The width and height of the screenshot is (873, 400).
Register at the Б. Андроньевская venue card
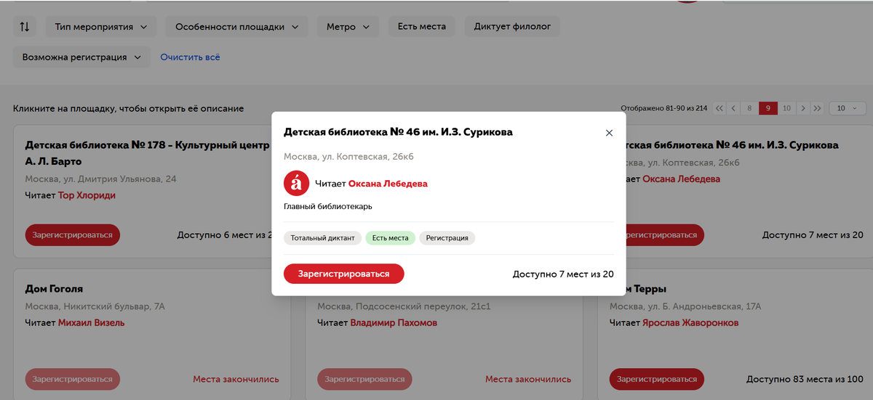(x=657, y=379)
